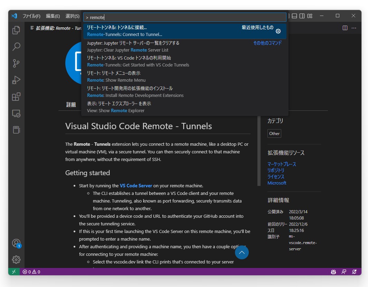This screenshot has height=287, width=368.
Task: Run Remote-Tunnels: Connect to Tunnel command
Action: (x=185, y=31)
